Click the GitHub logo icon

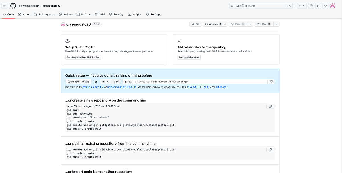13,5
